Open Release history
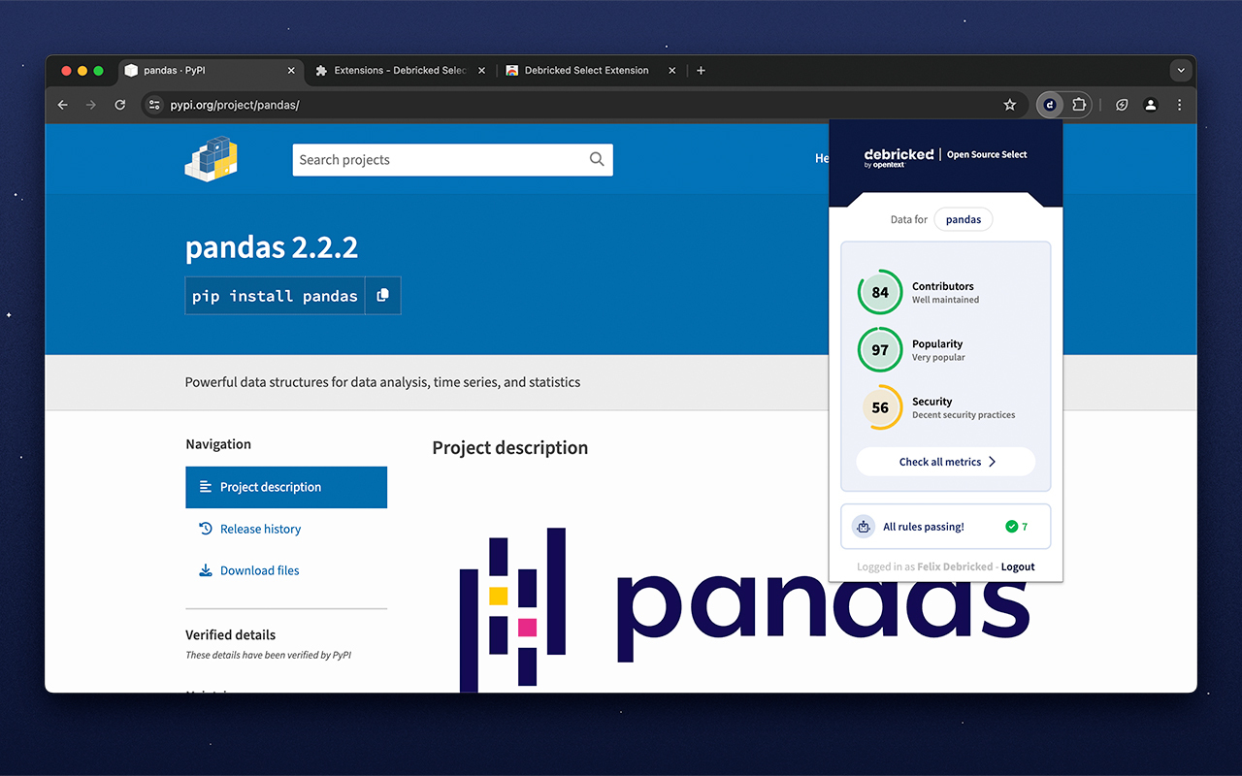Viewport: 1242px width, 776px height. [260, 529]
